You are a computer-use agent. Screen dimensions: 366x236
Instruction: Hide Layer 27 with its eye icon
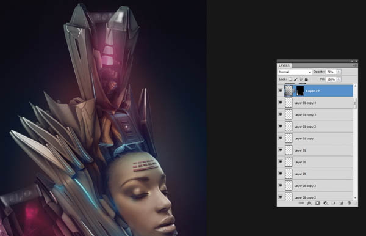281,91
